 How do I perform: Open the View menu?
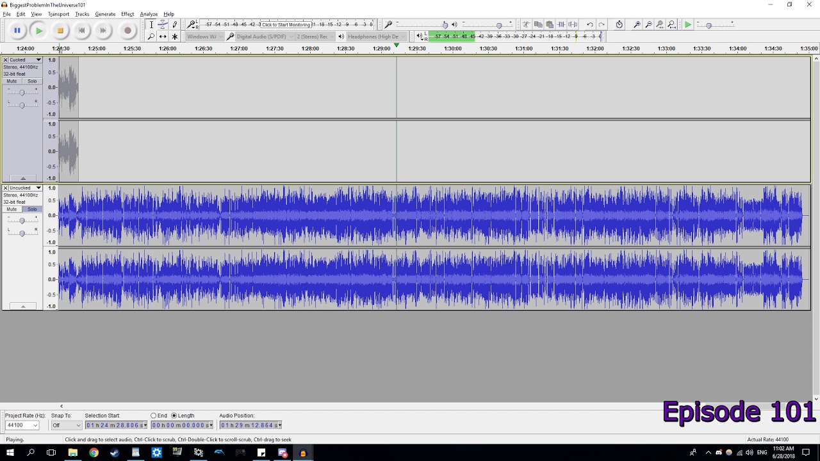point(37,14)
